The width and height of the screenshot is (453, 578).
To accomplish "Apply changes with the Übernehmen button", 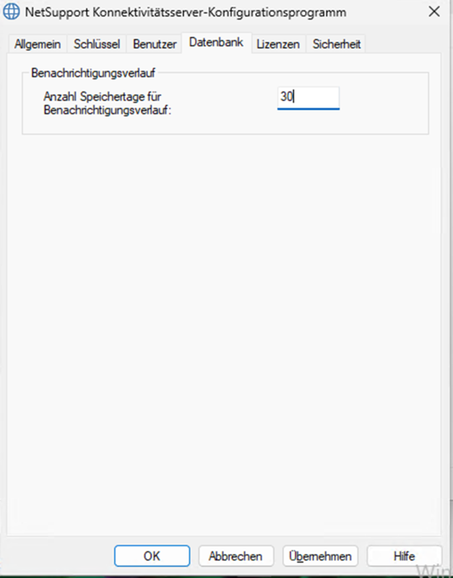I will click(320, 556).
